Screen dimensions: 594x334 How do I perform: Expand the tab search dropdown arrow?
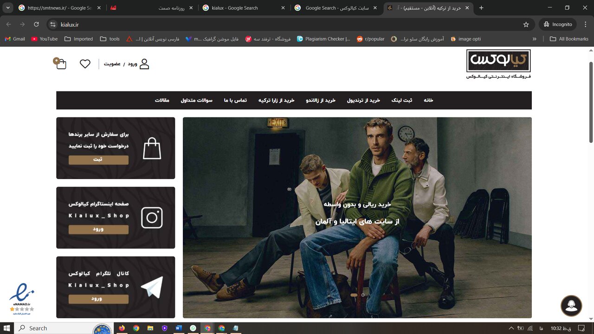tap(8, 8)
